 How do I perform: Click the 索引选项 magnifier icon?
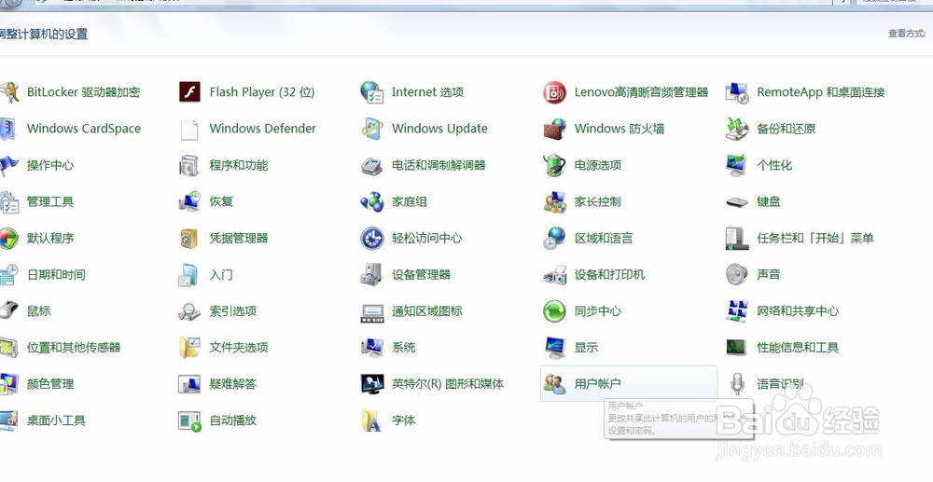189,311
